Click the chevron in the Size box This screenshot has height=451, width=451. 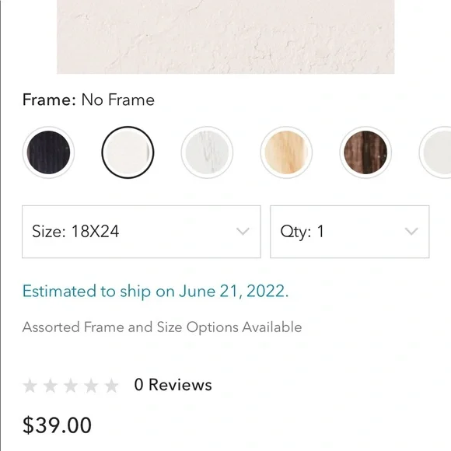(243, 231)
